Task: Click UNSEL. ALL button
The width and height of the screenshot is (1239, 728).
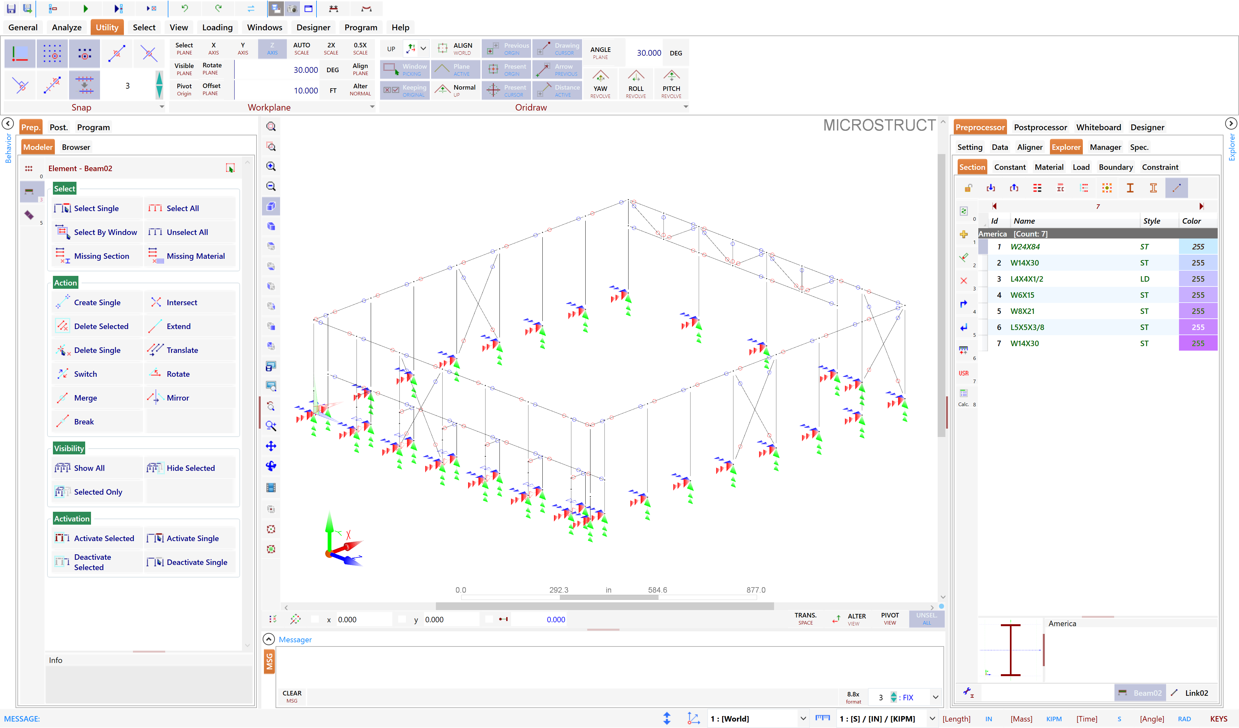Action: tap(926, 619)
